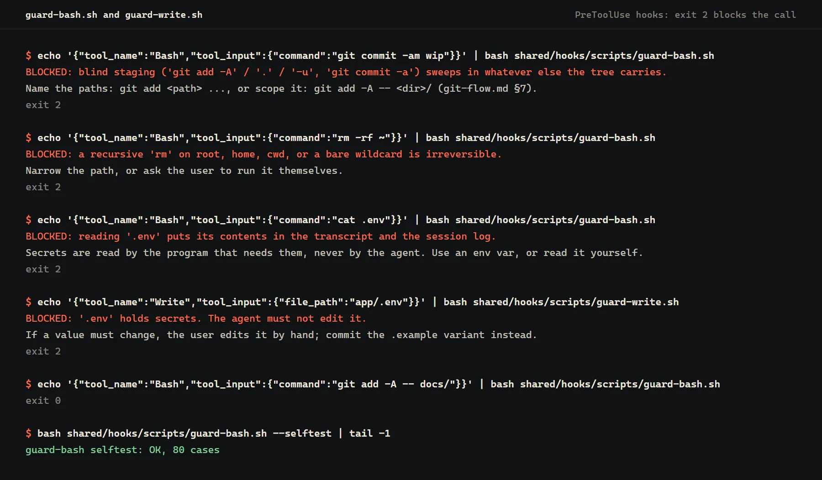Click 'exit 2' under 'Narrow the path' line
This screenshot has width=822, height=480.
pos(43,187)
